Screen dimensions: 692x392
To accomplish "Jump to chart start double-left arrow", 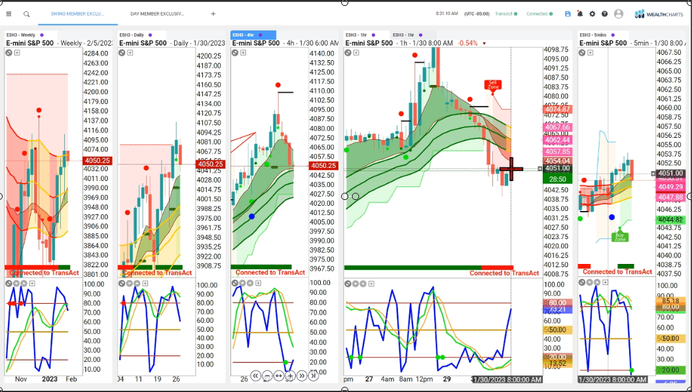I will tap(255, 376).
